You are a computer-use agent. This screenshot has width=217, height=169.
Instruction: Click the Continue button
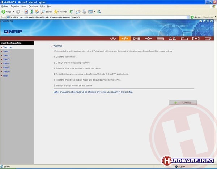click(183, 103)
